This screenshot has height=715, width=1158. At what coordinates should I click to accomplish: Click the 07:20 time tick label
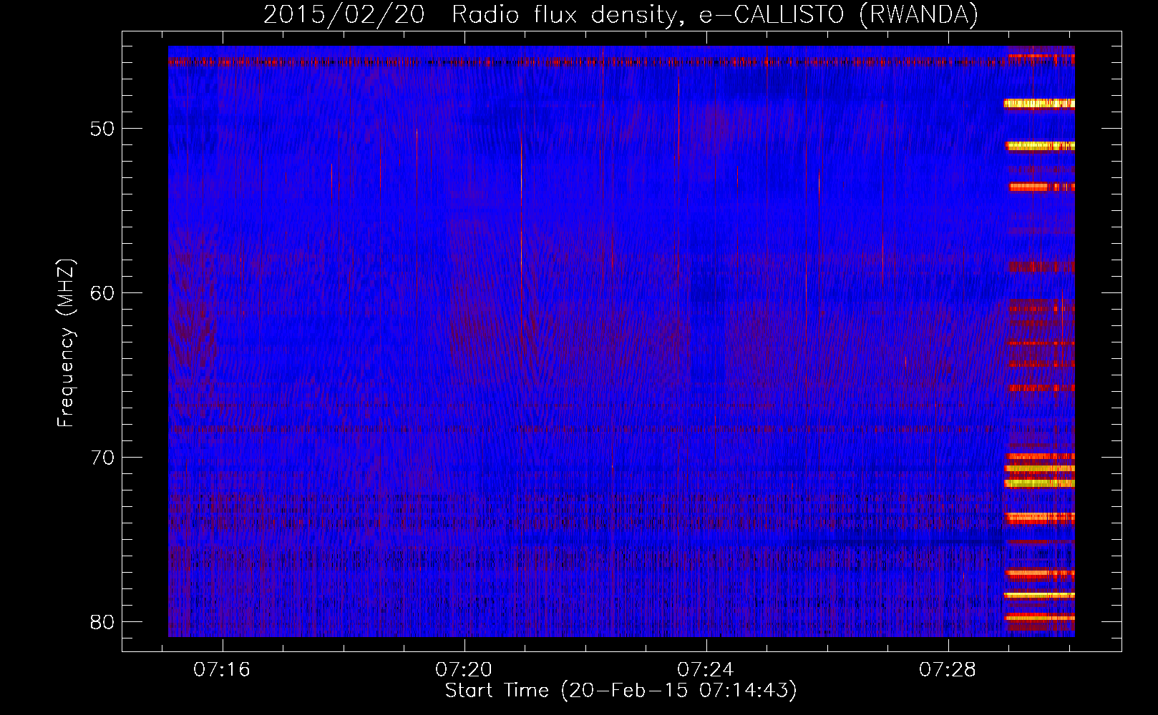pyautogui.click(x=464, y=669)
